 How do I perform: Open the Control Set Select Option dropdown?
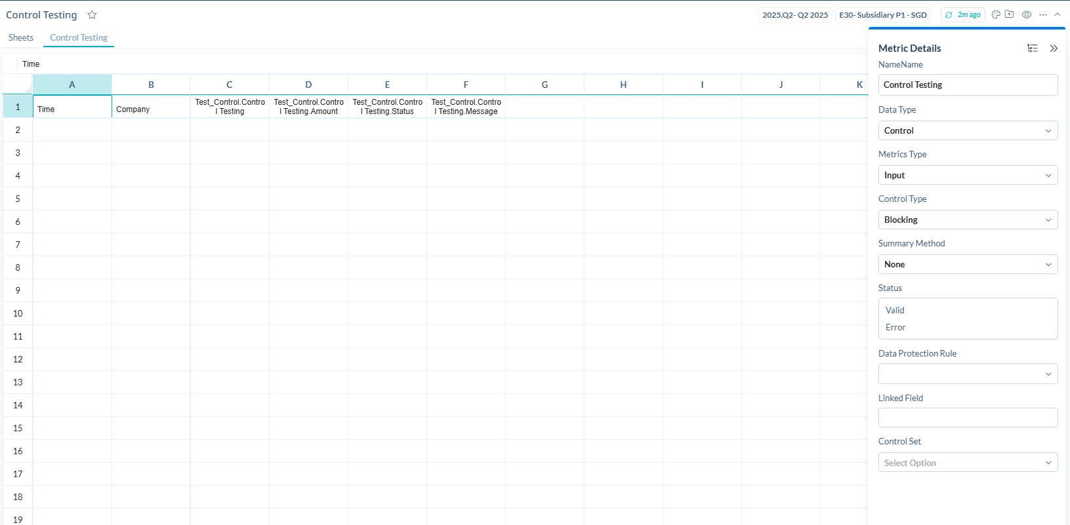click(968, 463)
